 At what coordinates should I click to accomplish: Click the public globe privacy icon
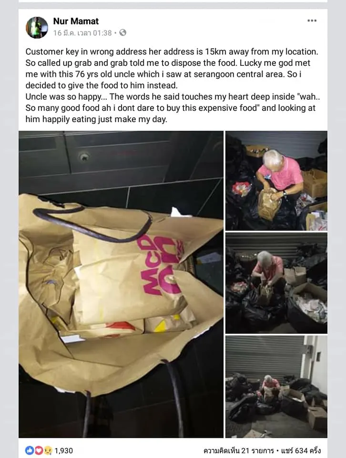pyautogui.click(x=123, y=33)
